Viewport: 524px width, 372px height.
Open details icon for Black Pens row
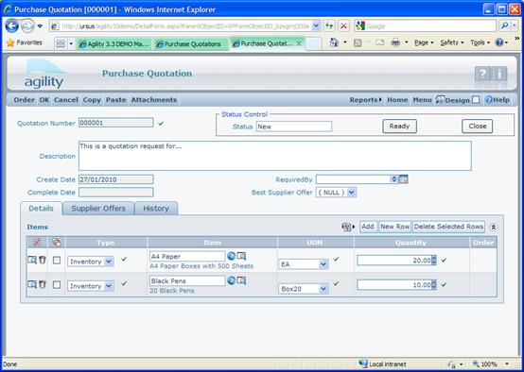32,284
